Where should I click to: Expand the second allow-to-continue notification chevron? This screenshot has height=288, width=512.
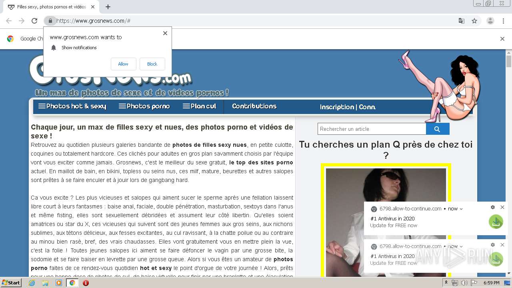tap(461, 246)
